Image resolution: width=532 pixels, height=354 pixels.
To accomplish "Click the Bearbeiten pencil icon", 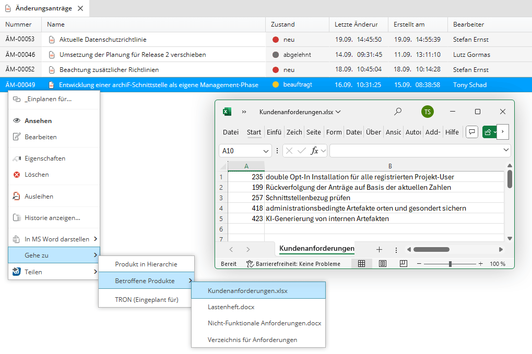I will (16, 137).
